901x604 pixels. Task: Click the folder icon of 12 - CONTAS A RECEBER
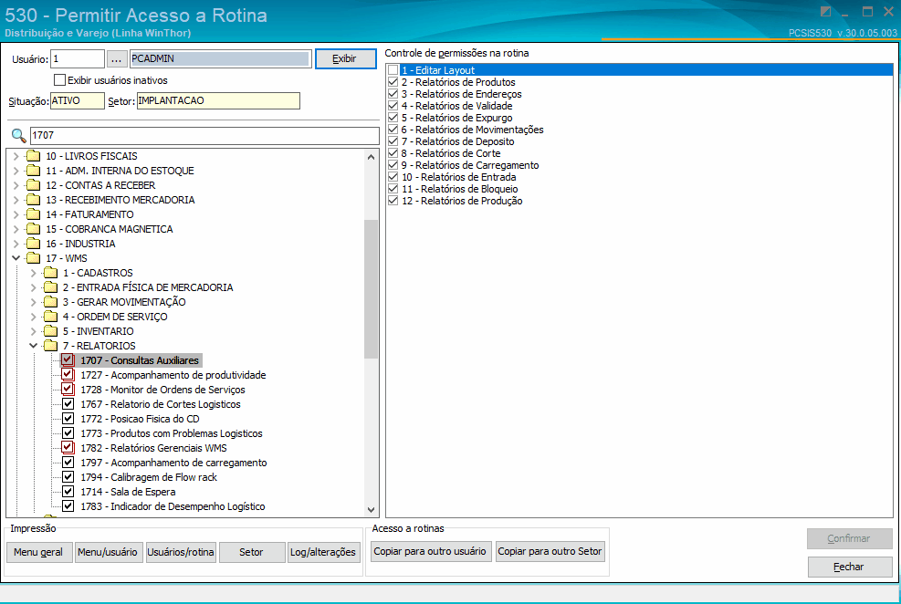pyautogui.click(x=34, y=185)
